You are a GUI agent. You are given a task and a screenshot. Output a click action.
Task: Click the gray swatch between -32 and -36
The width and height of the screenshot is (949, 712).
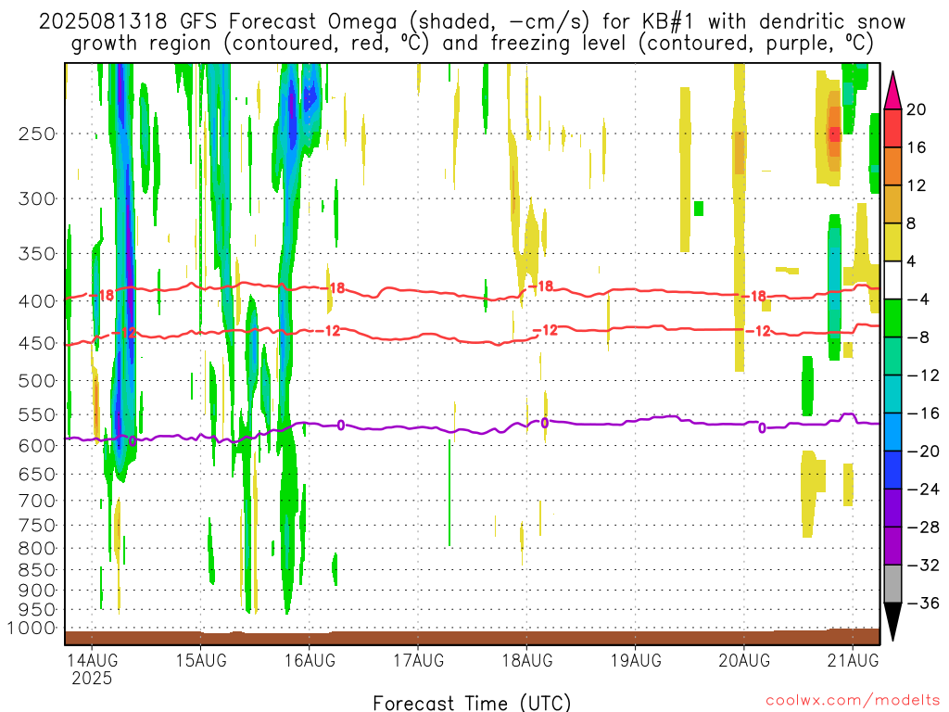(x=892, y=584)
